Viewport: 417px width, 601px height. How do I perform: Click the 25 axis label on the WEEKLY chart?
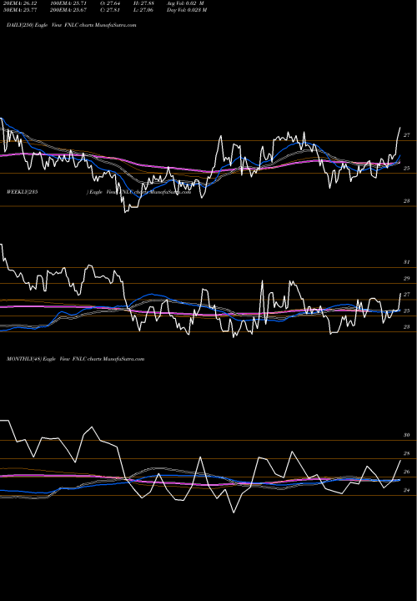pos(407,311)
